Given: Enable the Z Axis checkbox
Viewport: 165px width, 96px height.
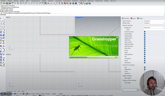Looking at the screenshot, I should tap(145, 71).
